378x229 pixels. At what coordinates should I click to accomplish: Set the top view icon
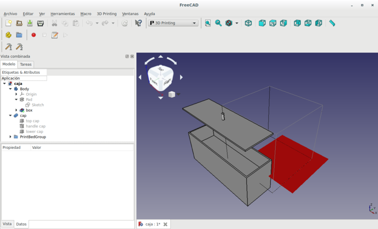tap(273, 23)
